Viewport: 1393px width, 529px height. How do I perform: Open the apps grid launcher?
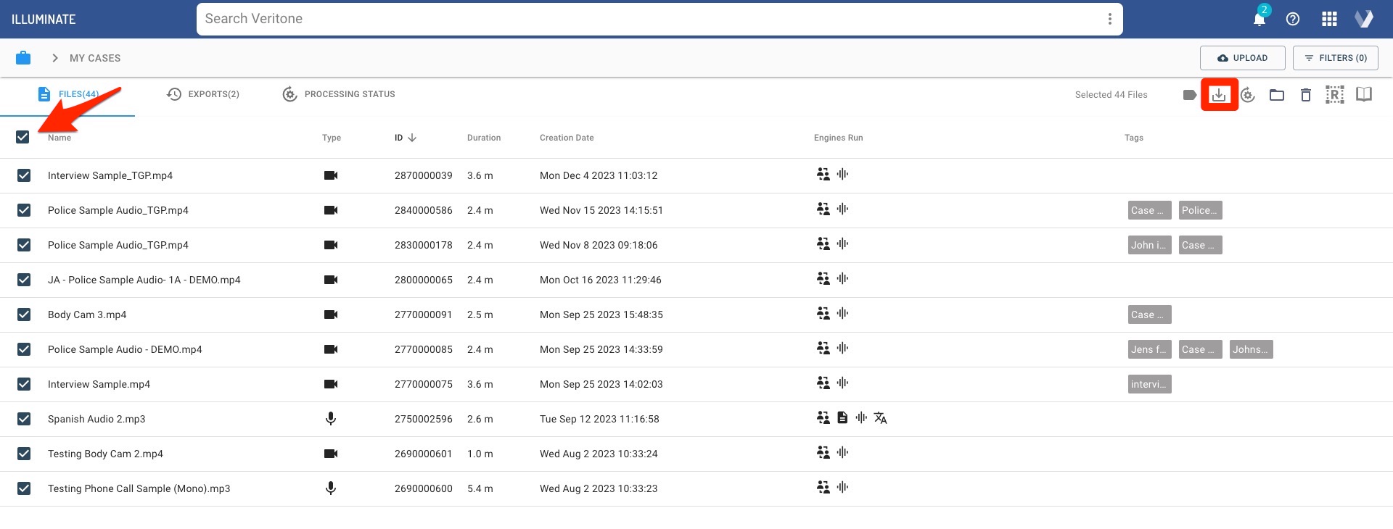point(1329,20)
